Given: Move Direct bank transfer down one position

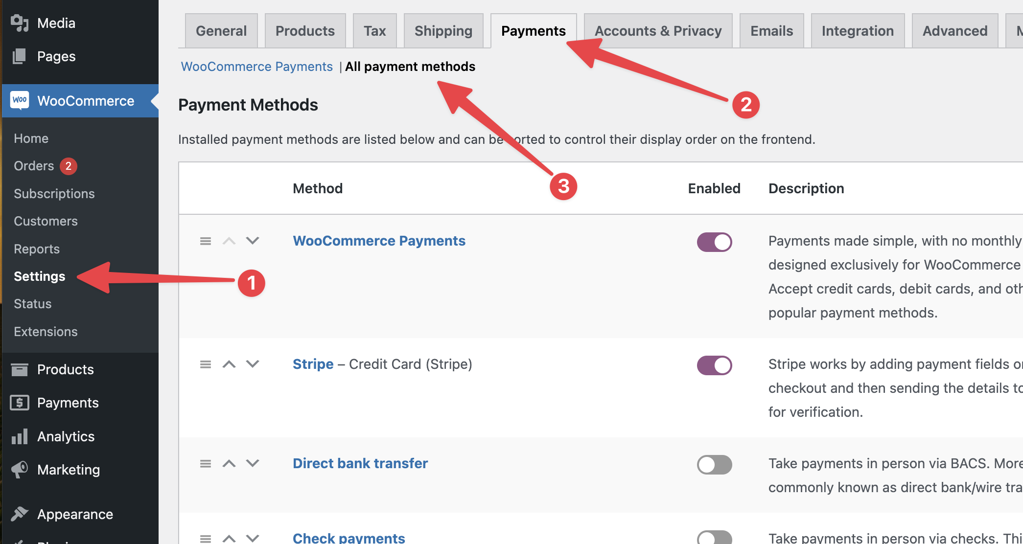Looking at the screenshot, I should (253, 463).
